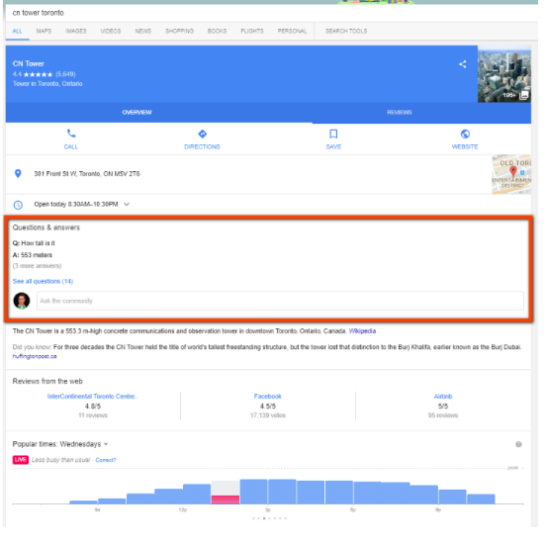
Task: Click the Open today 8:30AM–10:30PM text
Action: [76, 204]
